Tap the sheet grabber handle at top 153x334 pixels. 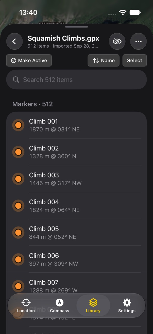[76, 27]
